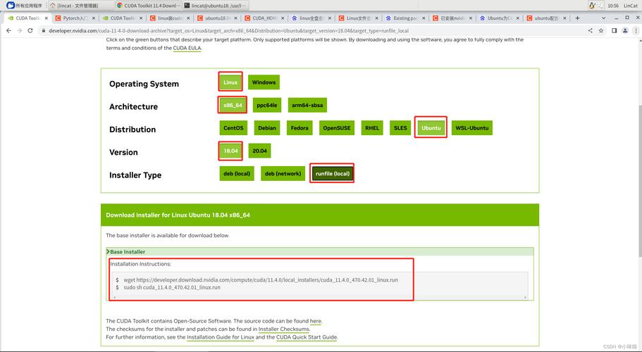This screenshot has width=642, height=352.
Task: Choose OpenSUSE distribution
Action: 337,128
